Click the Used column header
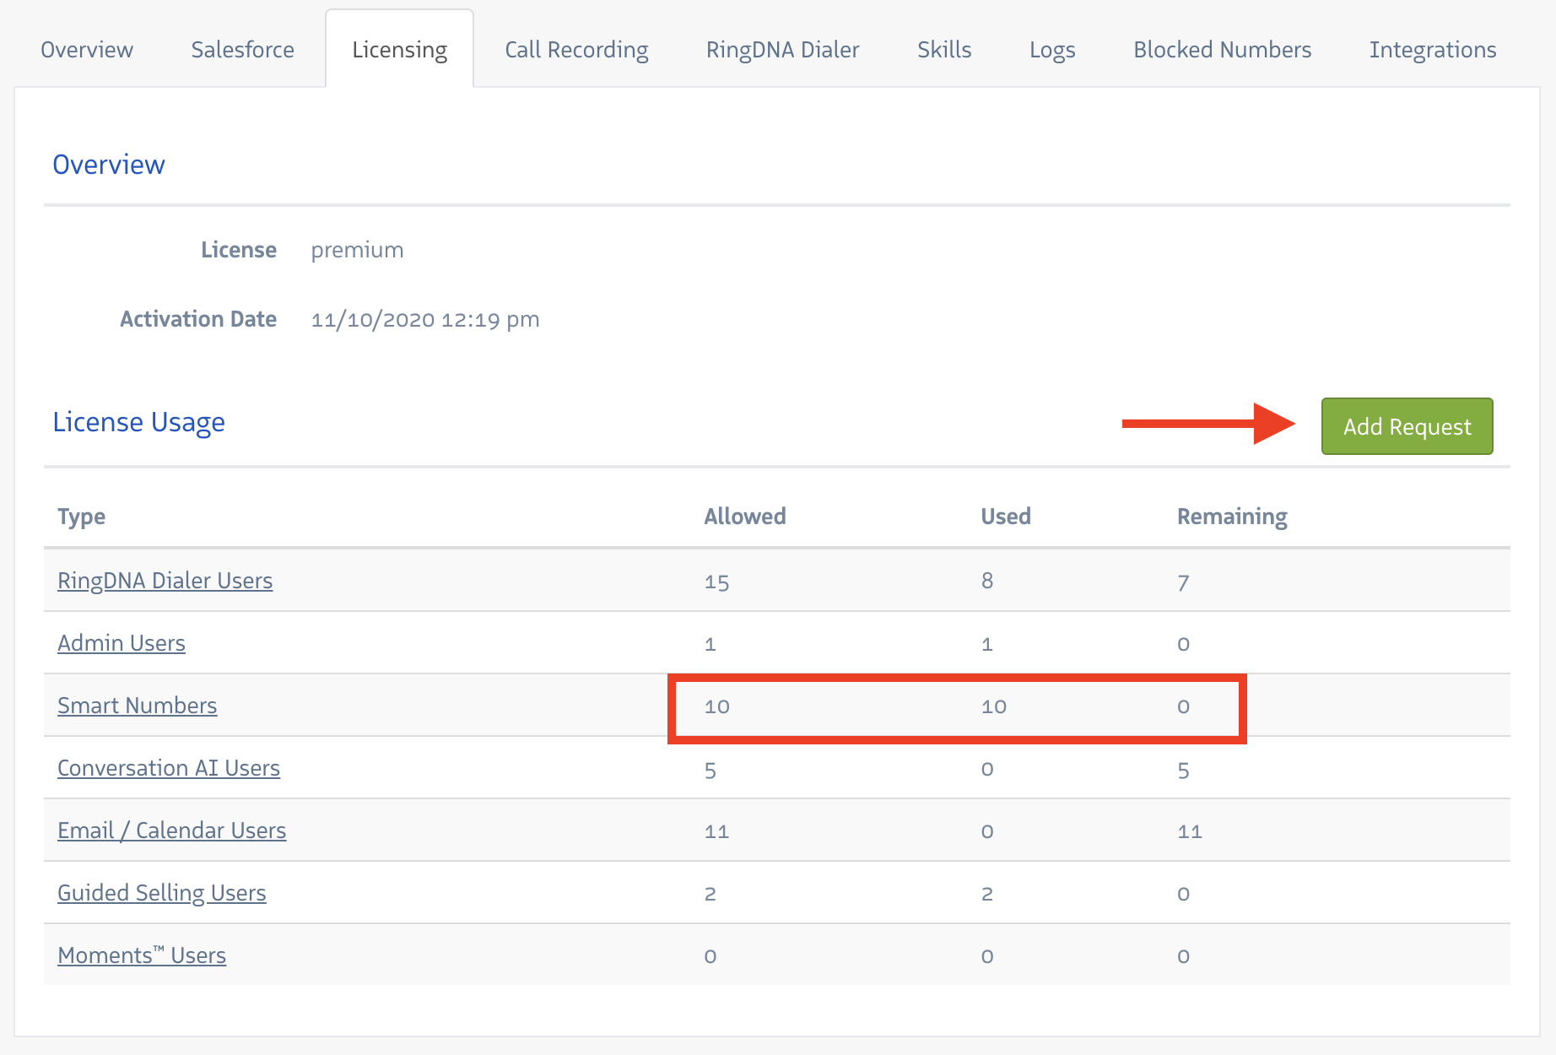 pos(1005,517)
